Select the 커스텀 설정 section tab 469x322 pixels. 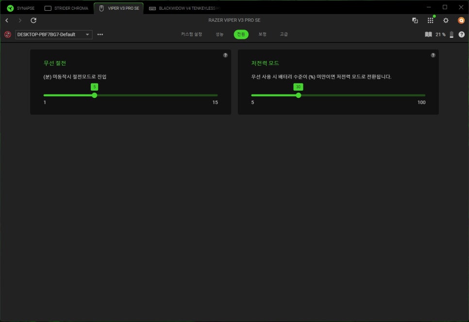[191, 34]
